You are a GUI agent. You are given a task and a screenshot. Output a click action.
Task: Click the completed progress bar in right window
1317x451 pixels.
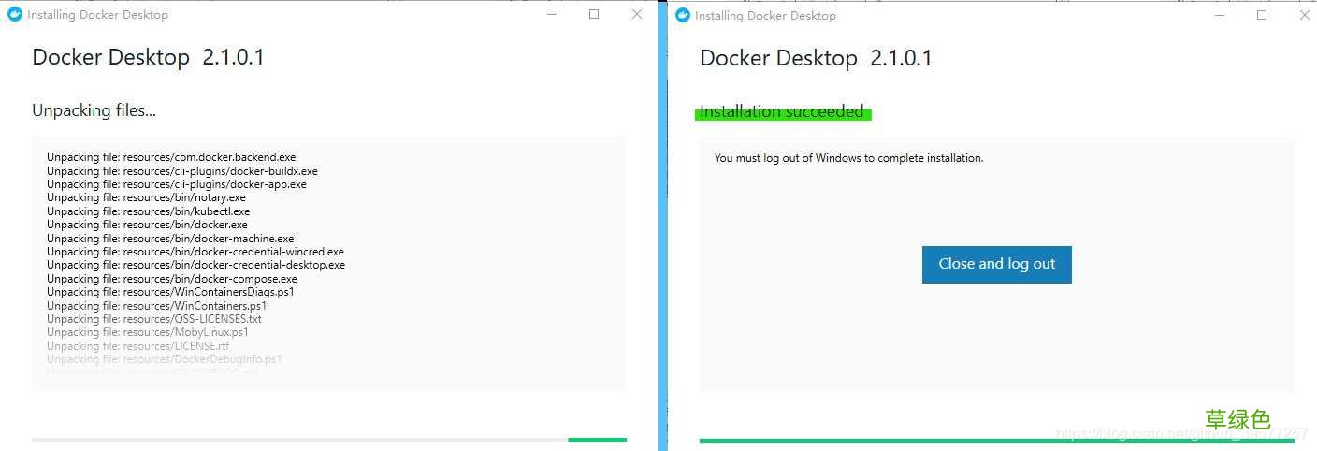[997, 440]
